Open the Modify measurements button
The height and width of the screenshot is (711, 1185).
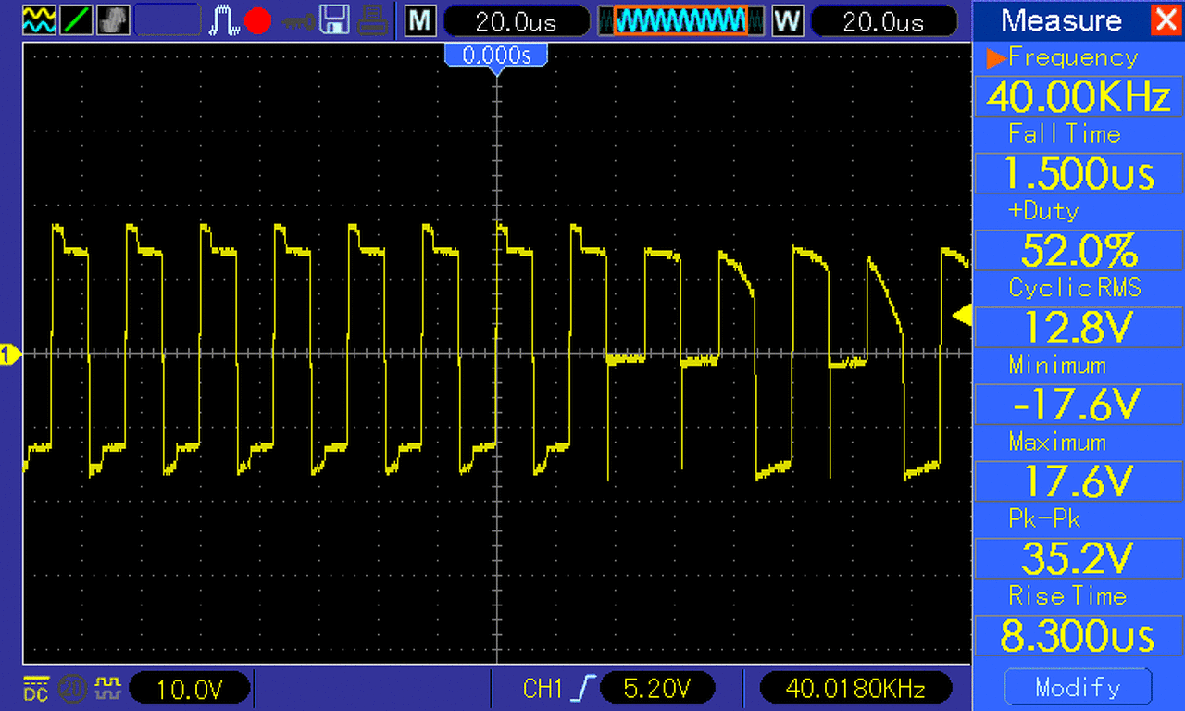(1079, 688)
